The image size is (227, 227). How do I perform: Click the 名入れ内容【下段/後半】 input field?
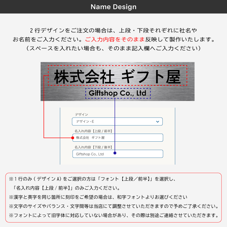click(118, 154)
